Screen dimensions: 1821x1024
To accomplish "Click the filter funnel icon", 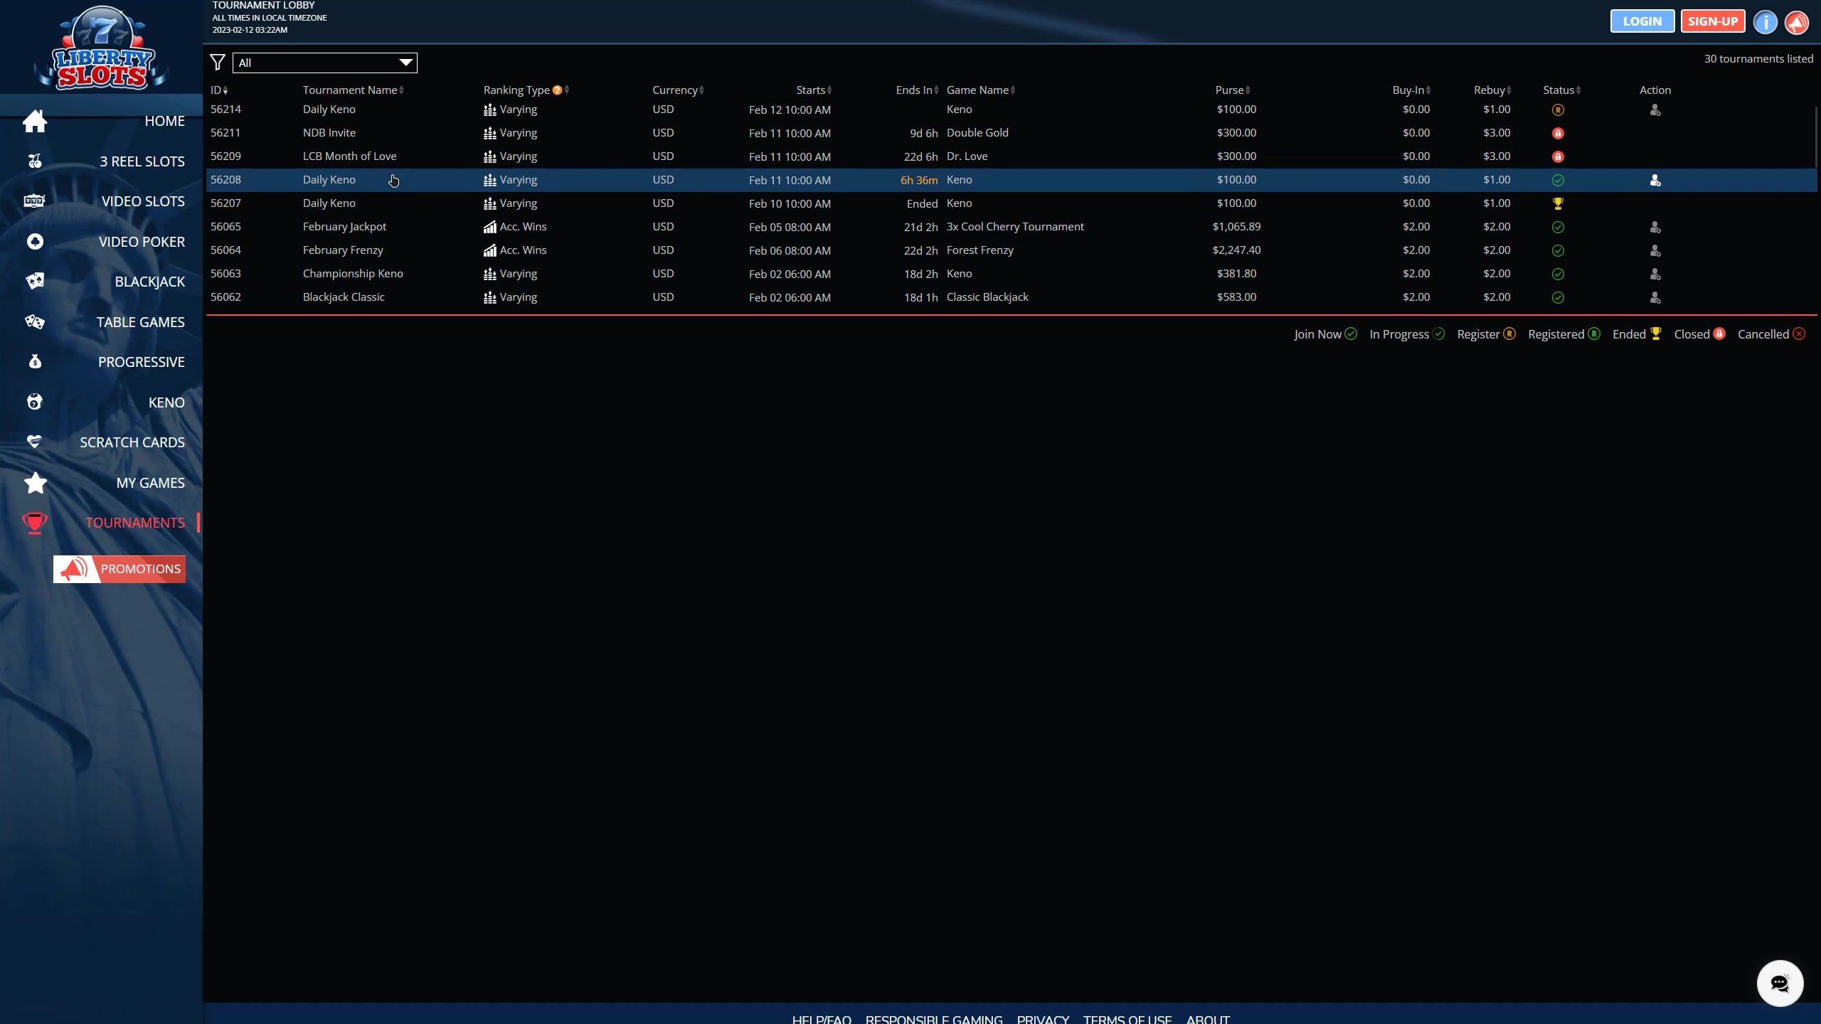I will [x=218, y=63].
